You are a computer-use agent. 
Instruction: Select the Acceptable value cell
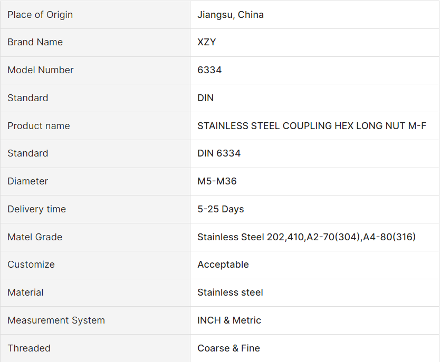223,265
